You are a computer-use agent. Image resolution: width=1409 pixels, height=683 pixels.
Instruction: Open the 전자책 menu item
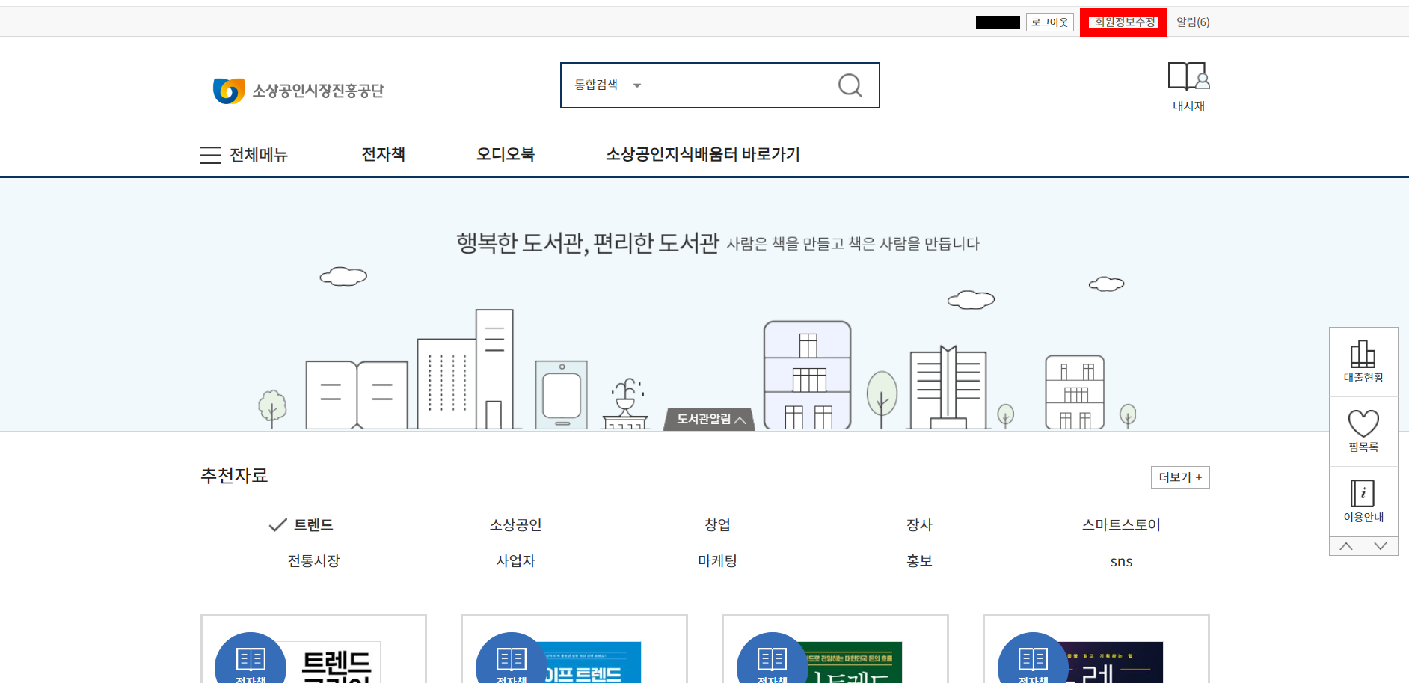tap(383, 154)
